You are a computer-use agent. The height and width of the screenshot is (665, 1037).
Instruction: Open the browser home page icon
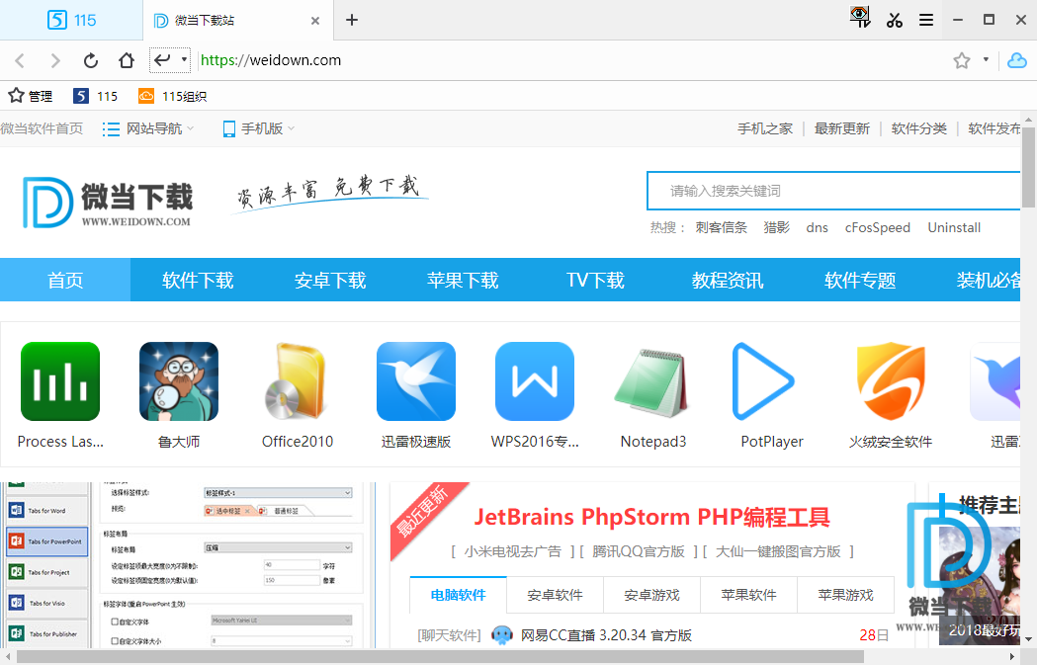click(127, 61)
